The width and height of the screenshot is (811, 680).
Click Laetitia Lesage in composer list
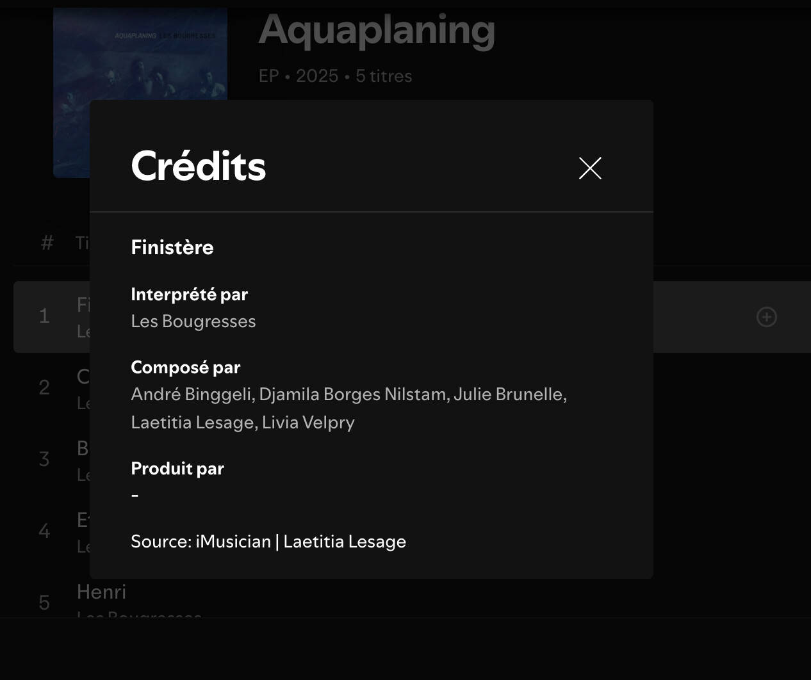click(x=193, y=423)
